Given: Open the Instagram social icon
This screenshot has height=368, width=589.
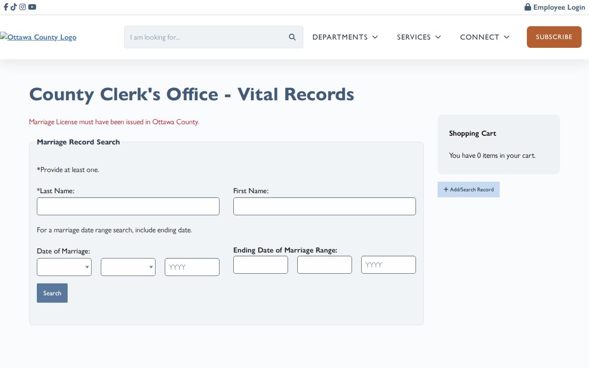Looking at the screenshot, I should coord(23,7).
